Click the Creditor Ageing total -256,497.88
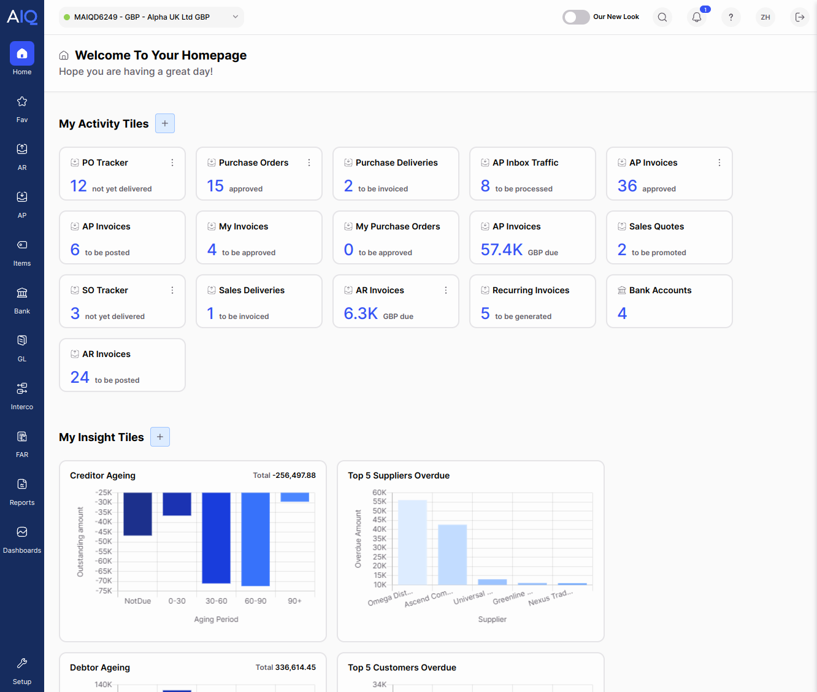Screen dimensions: 817x692 click(294, 475)
